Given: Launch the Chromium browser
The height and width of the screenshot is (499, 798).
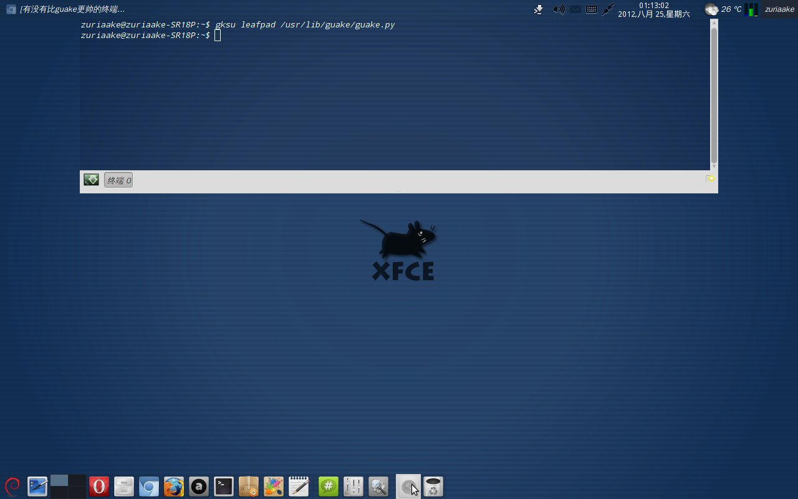Looking at the screenshot, I should (149, 486).
